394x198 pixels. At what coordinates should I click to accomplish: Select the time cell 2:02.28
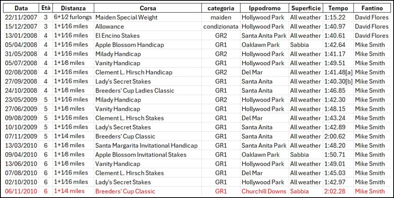[335, 191]
